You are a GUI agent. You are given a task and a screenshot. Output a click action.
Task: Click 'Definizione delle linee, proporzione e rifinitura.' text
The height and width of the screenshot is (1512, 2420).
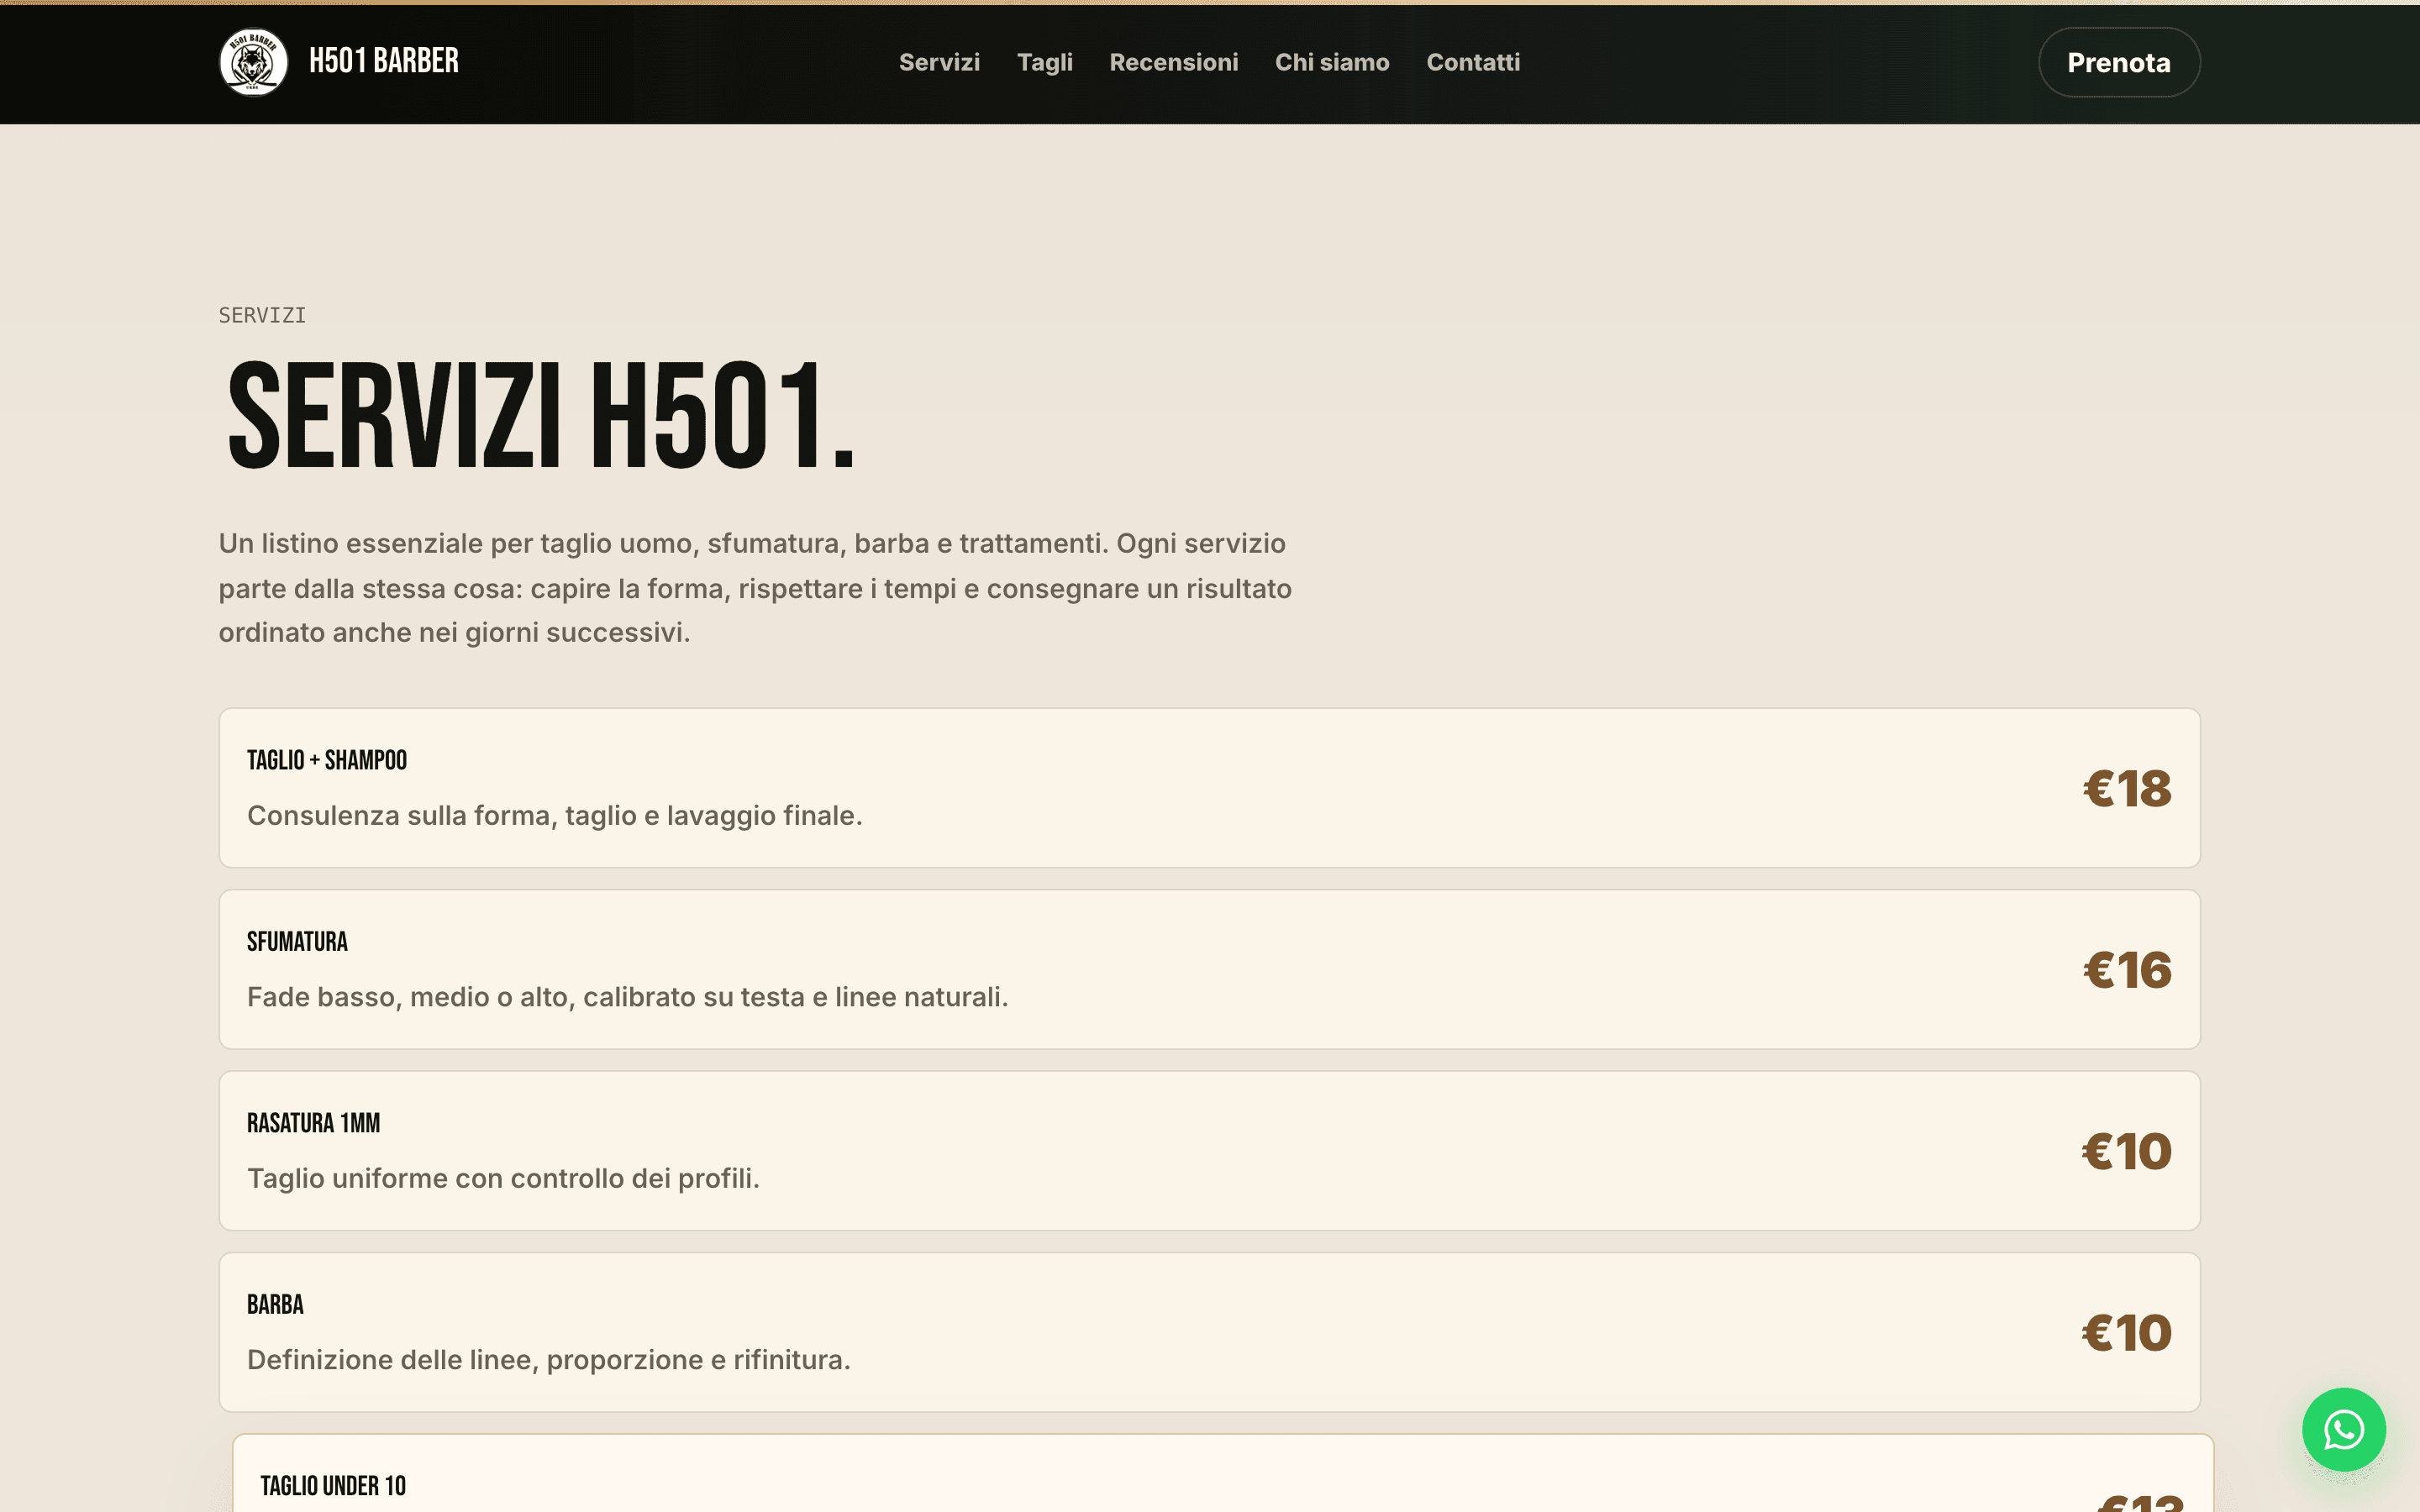pos(549,1360)
